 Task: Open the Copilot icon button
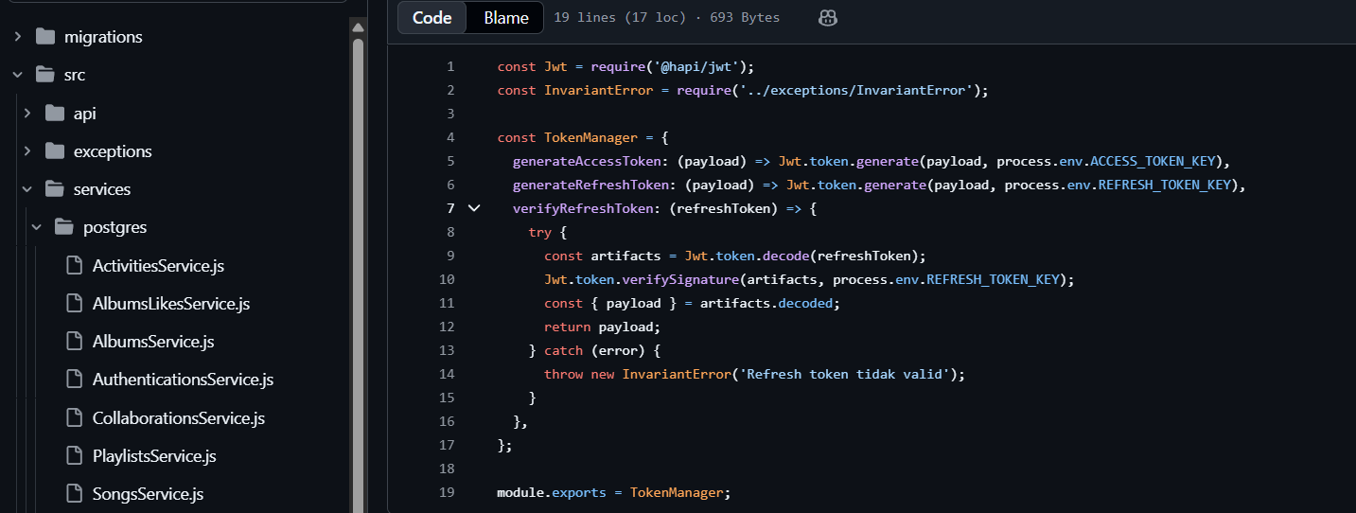coord(828,18)
